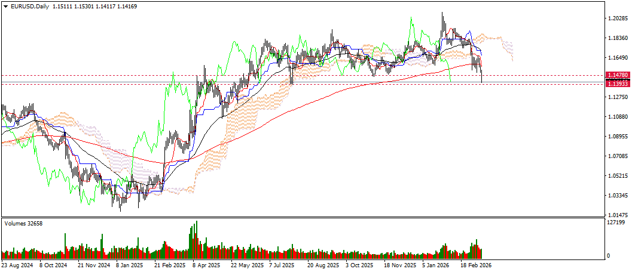The width and height of the screenshot is (632, 272).
Task: Click the red 1.14780 level price tag
Action: point(618,75)
